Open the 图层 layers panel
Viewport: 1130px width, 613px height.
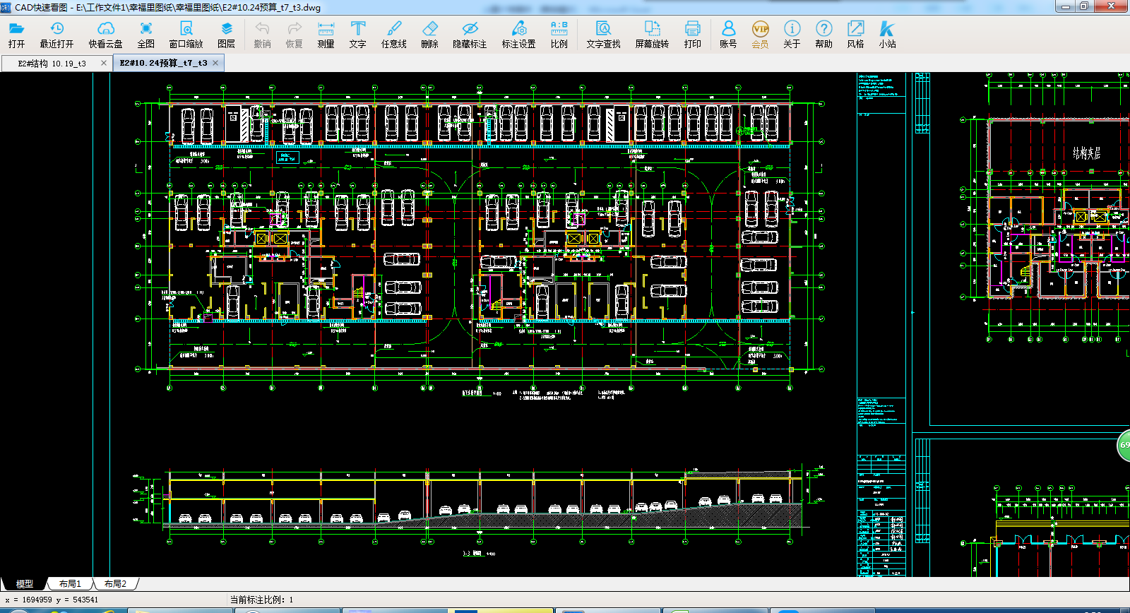tap(226, 35)
